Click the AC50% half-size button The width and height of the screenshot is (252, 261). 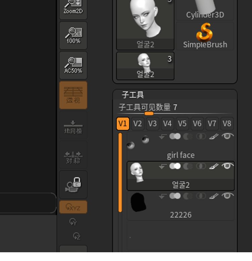73,65
